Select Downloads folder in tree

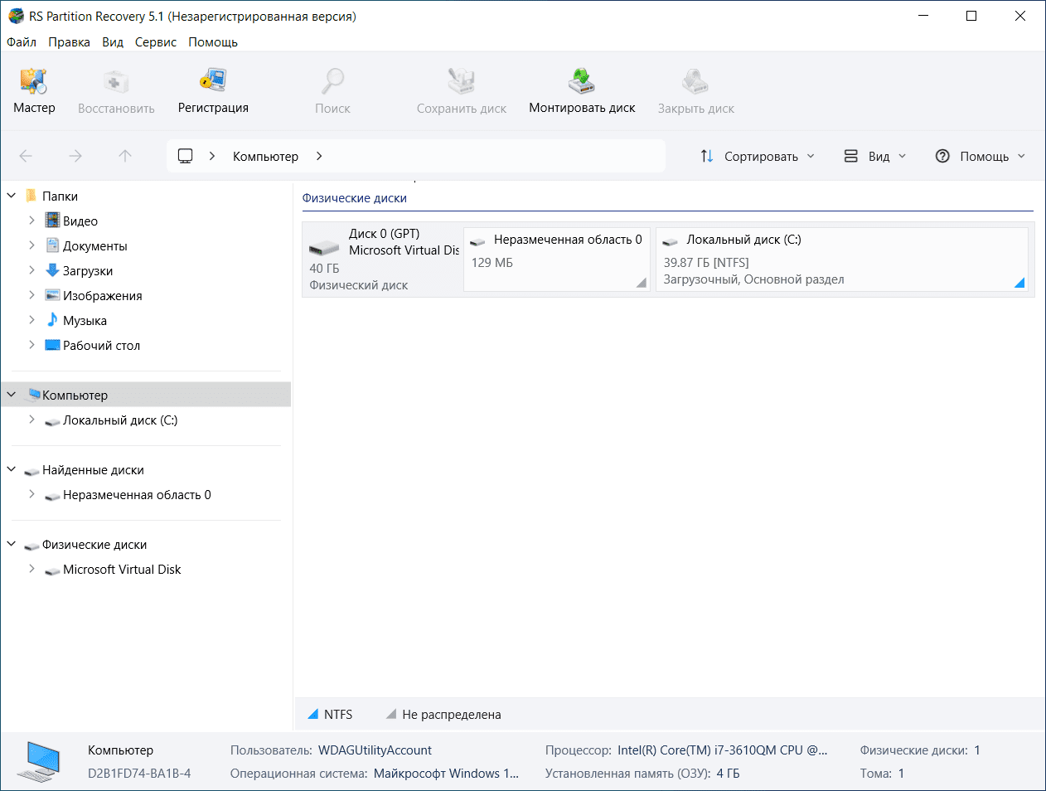pos(87,271)
